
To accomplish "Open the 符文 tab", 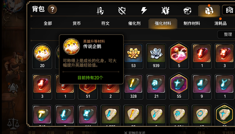I will point(105,23).
